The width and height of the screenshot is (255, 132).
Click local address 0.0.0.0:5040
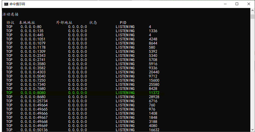(33, 76)
